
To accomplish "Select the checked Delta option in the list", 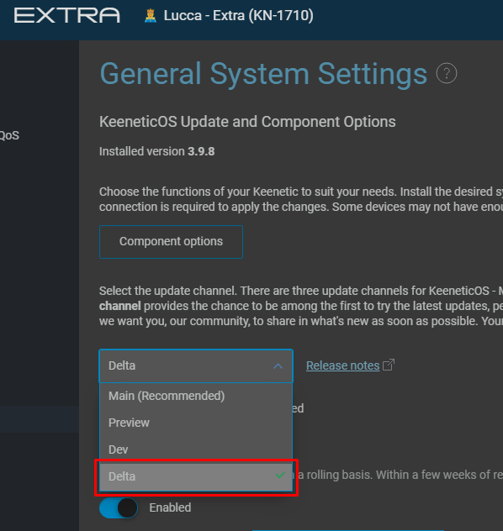I will 196,477.
